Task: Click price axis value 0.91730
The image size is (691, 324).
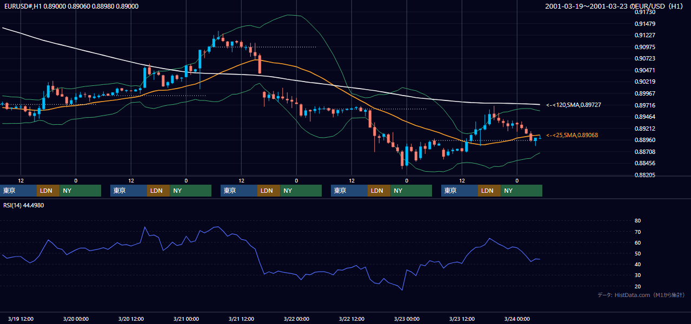Action: coord(645,12)
